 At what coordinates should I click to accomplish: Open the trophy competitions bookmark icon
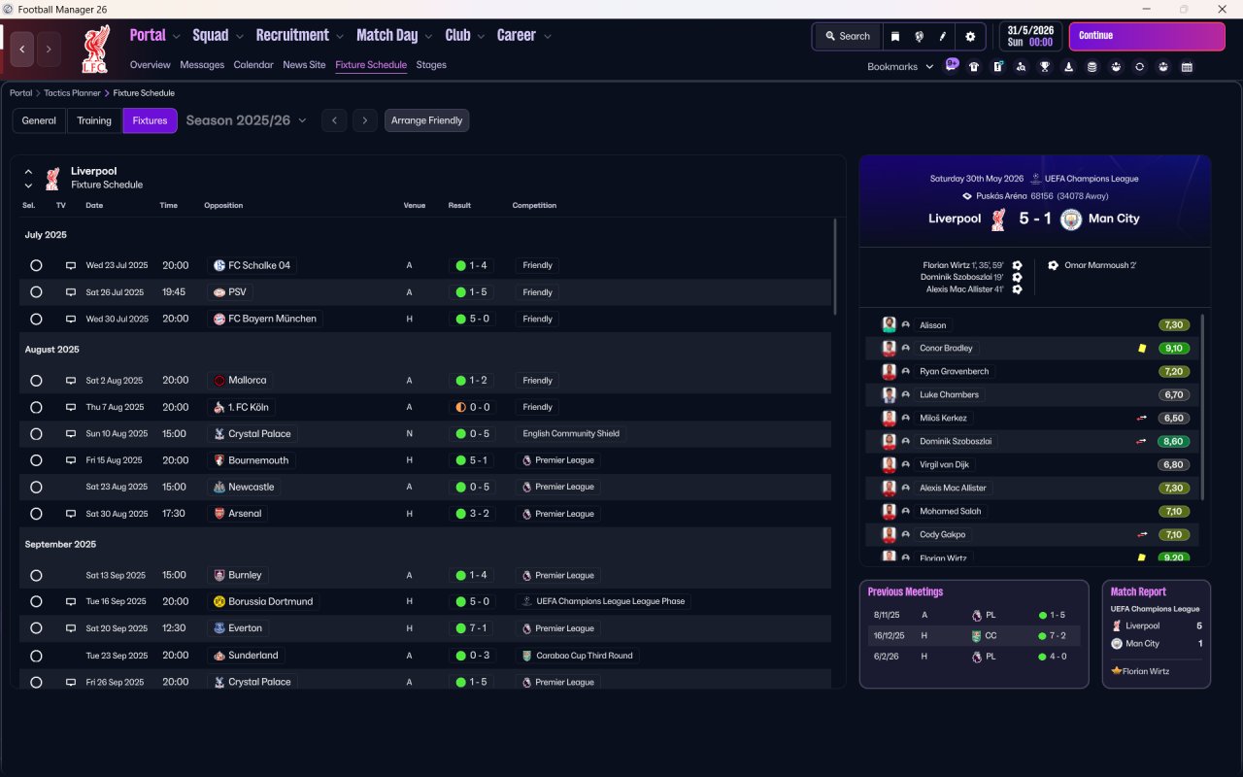[x=1045, y=67]
